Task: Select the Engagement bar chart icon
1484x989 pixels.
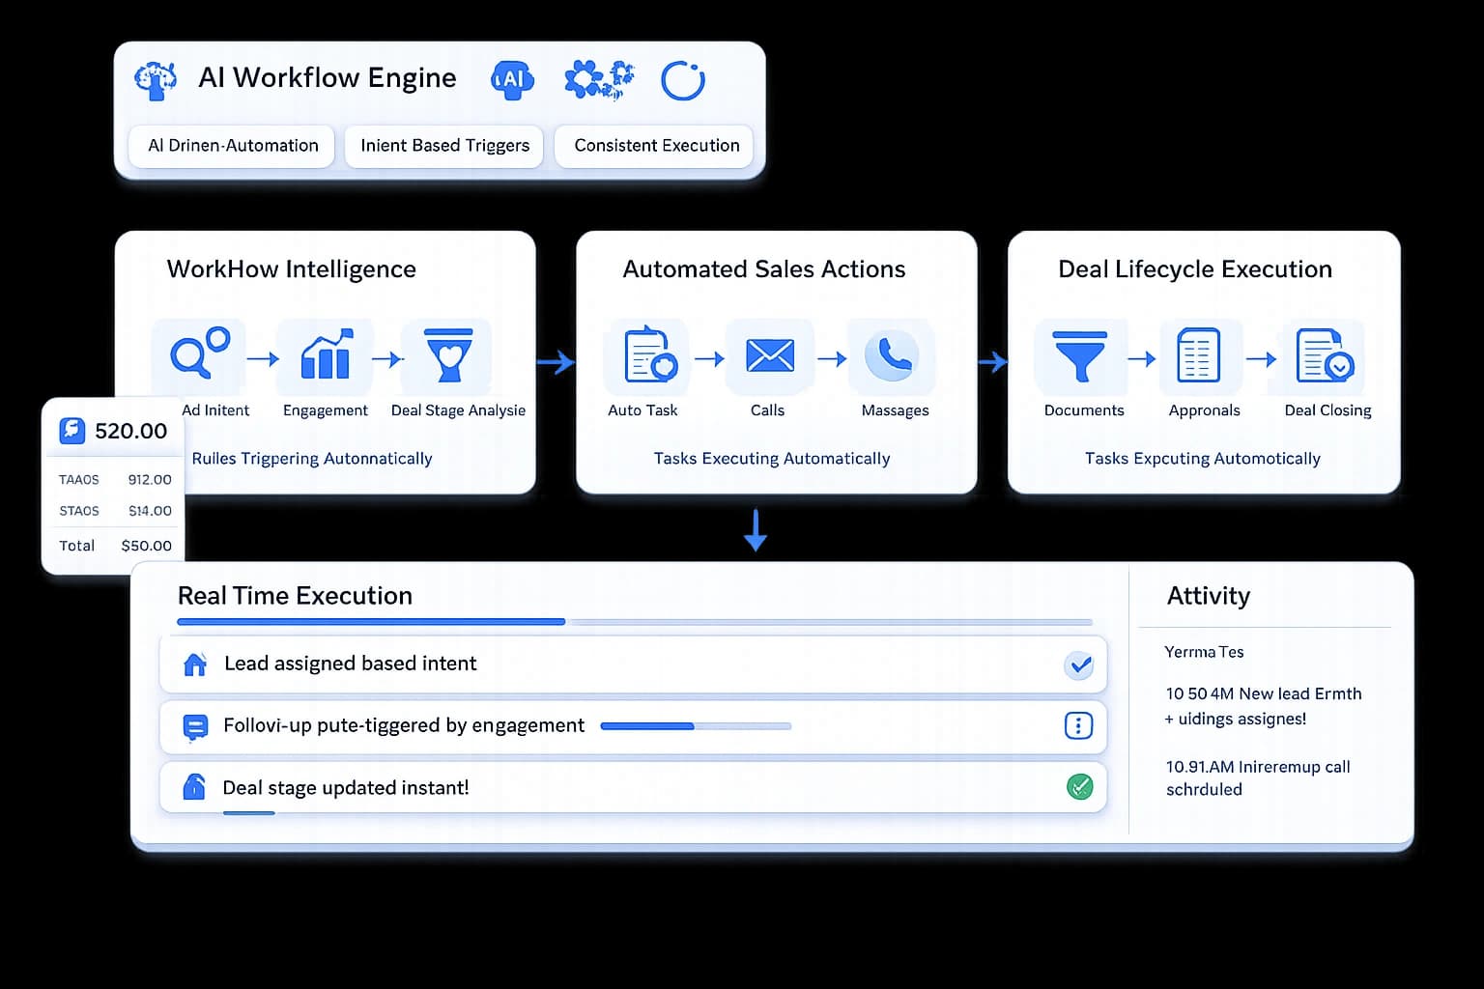Action: [x=325, y=355]
